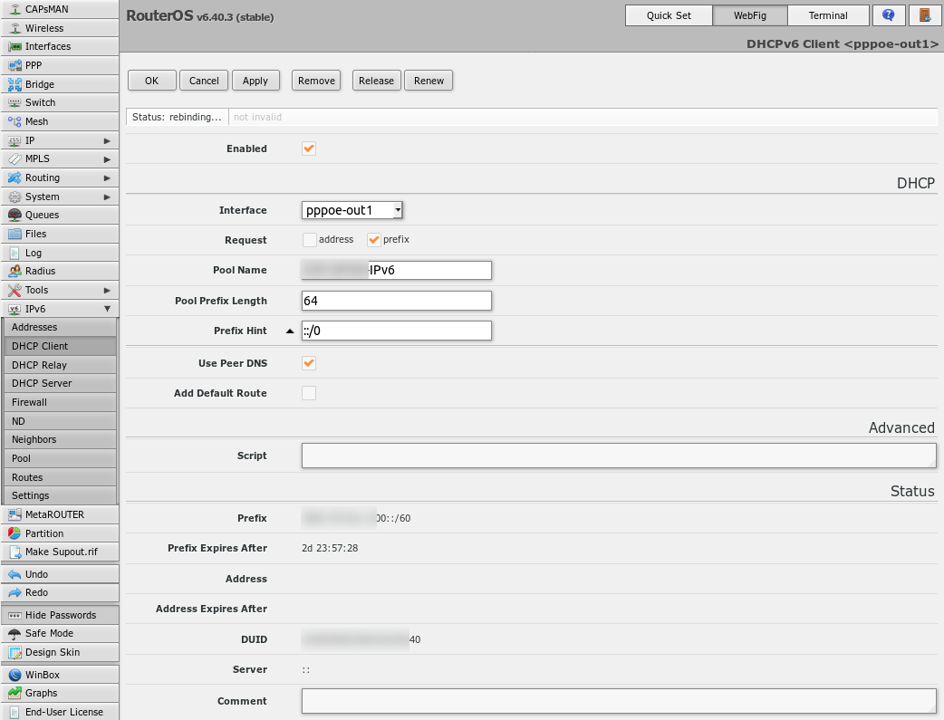Click the Cancel button

[x=204, y=81]
